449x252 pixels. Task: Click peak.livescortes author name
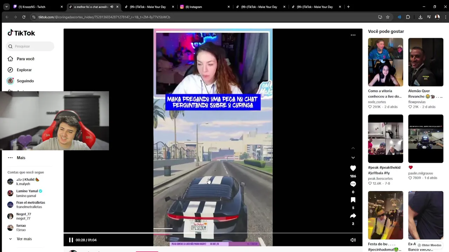tap(380, 178)
